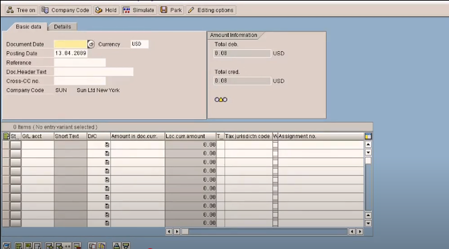Click the Currency field showing USD
This screenshot has width=449, height=249.
tap(139, 44)
